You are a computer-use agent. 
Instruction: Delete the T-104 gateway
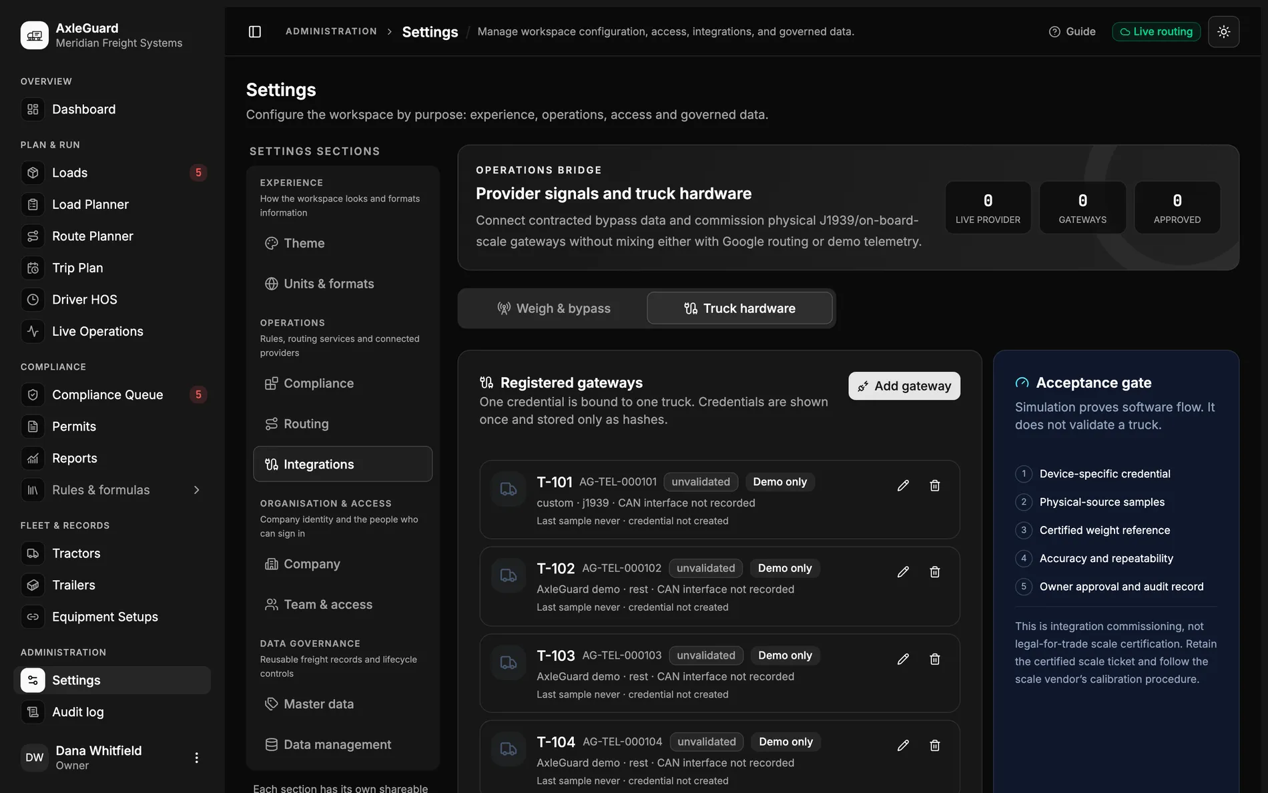tap(934, 745)
